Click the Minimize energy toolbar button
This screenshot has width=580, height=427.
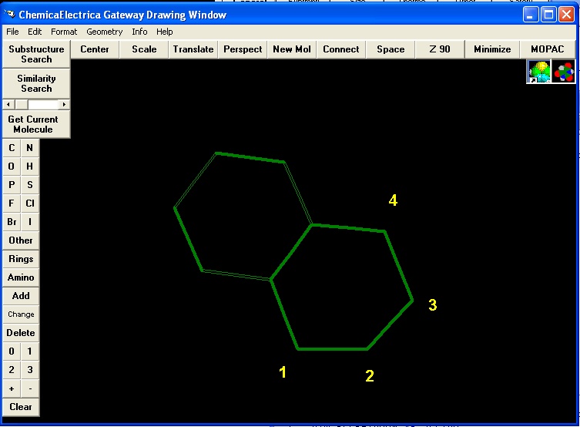492,49
